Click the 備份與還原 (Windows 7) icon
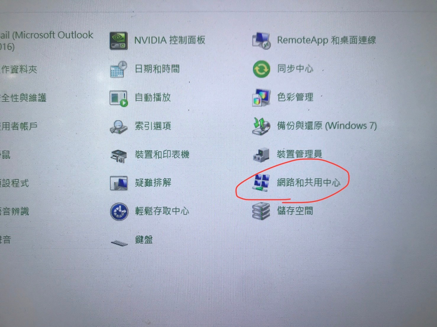Screen dimensions: 437x327 pyautogui.click(x=261, y=126)
